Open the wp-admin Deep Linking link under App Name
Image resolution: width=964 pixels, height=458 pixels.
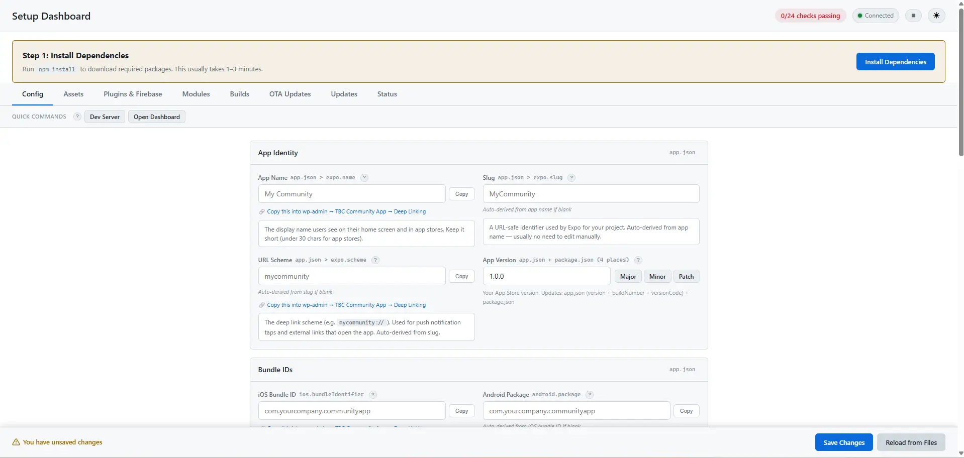pos(346,211)
